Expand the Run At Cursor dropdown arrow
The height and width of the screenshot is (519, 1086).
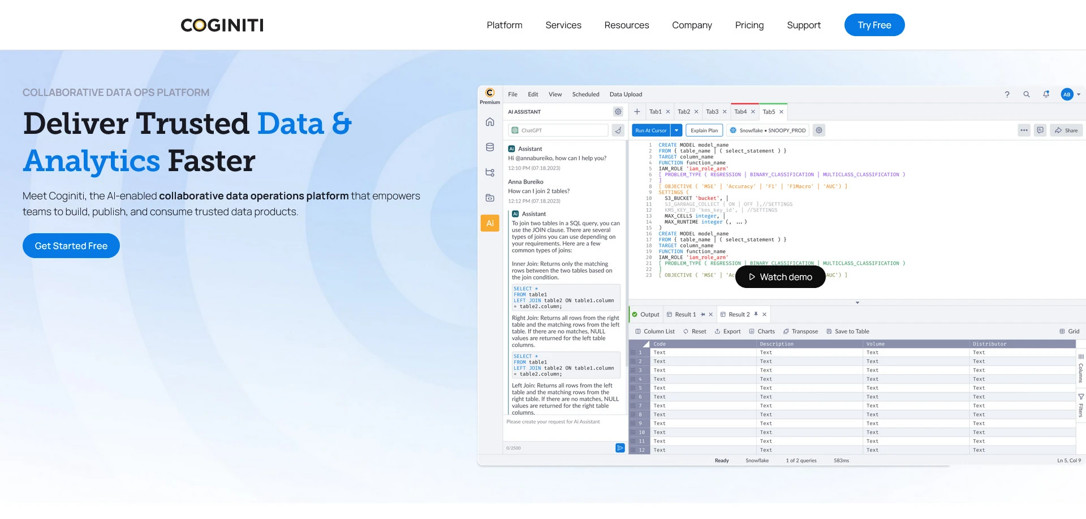click(x=676, y=130)
